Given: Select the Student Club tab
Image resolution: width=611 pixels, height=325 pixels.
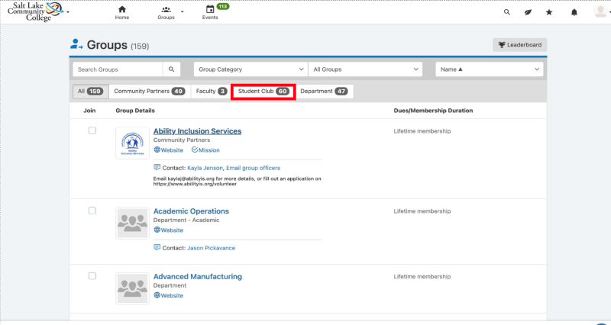Looking at the screenshot, I should tap(263, 92).
